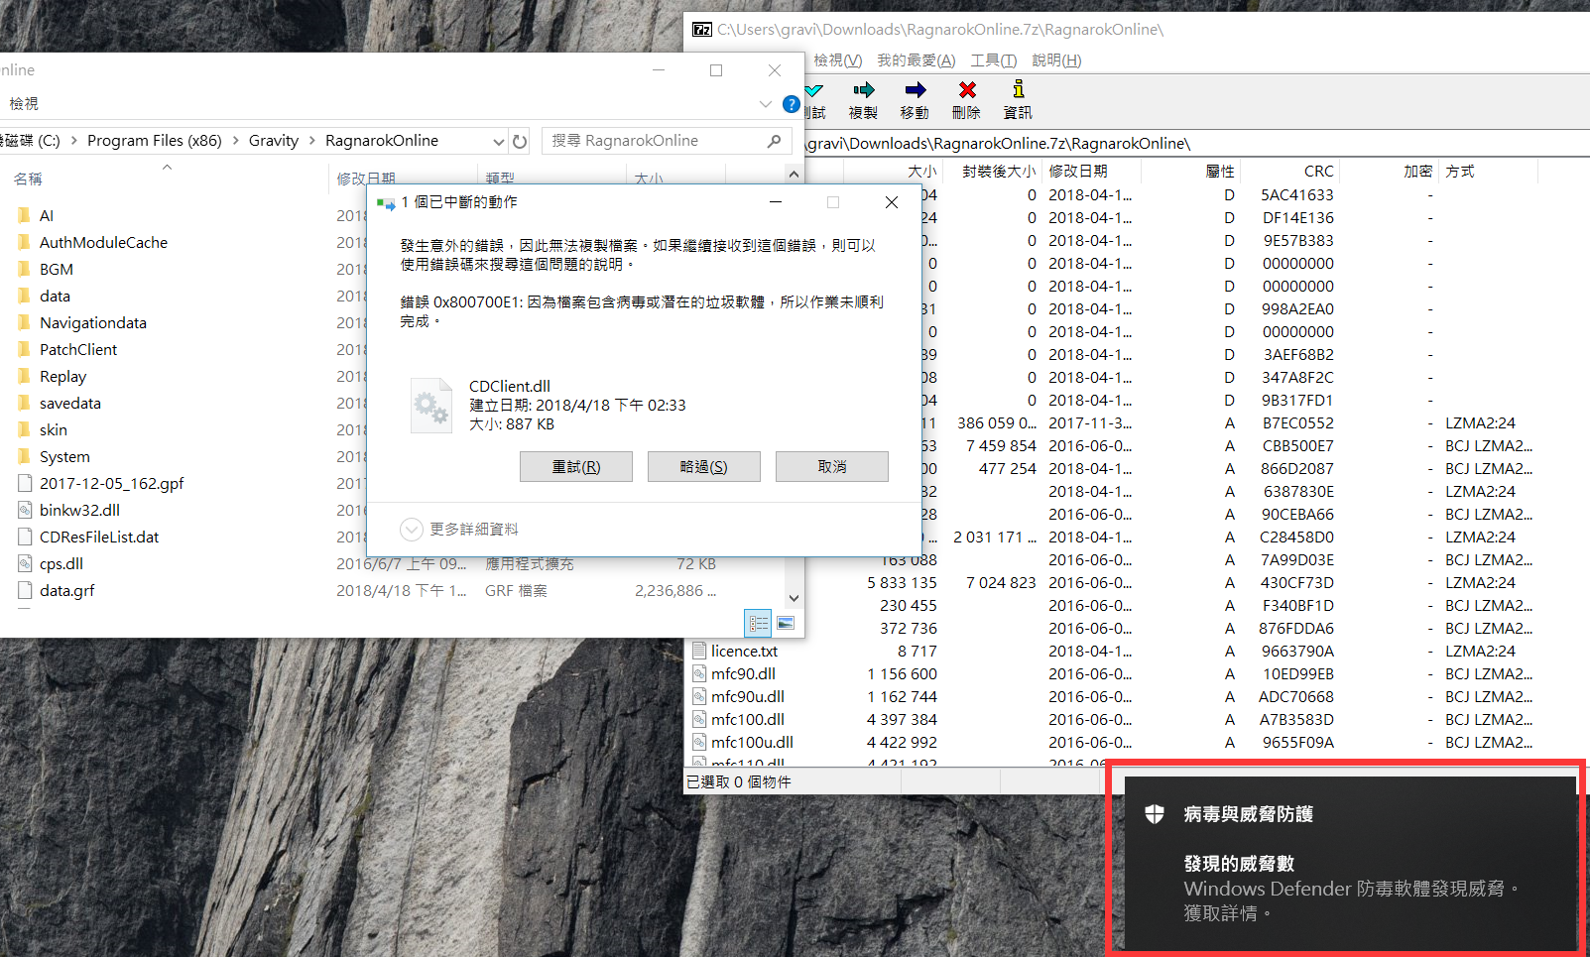This screenshot has height=957, width=1590.
Task: Open 7-Zip Help (說明) menu
Action: pos(1056,60)
